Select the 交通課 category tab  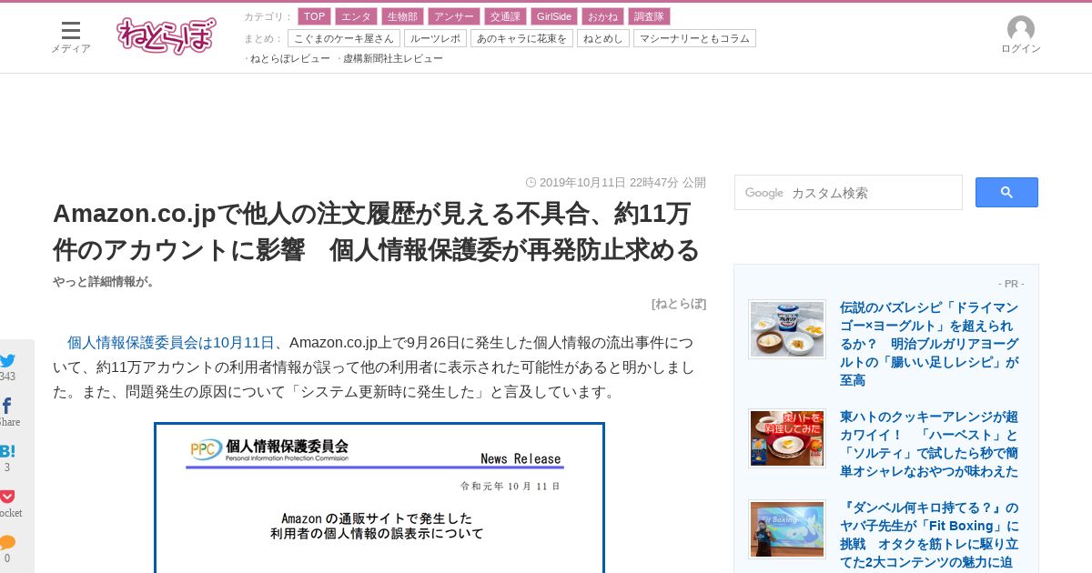pyautogui.click(x=505, y=16)
